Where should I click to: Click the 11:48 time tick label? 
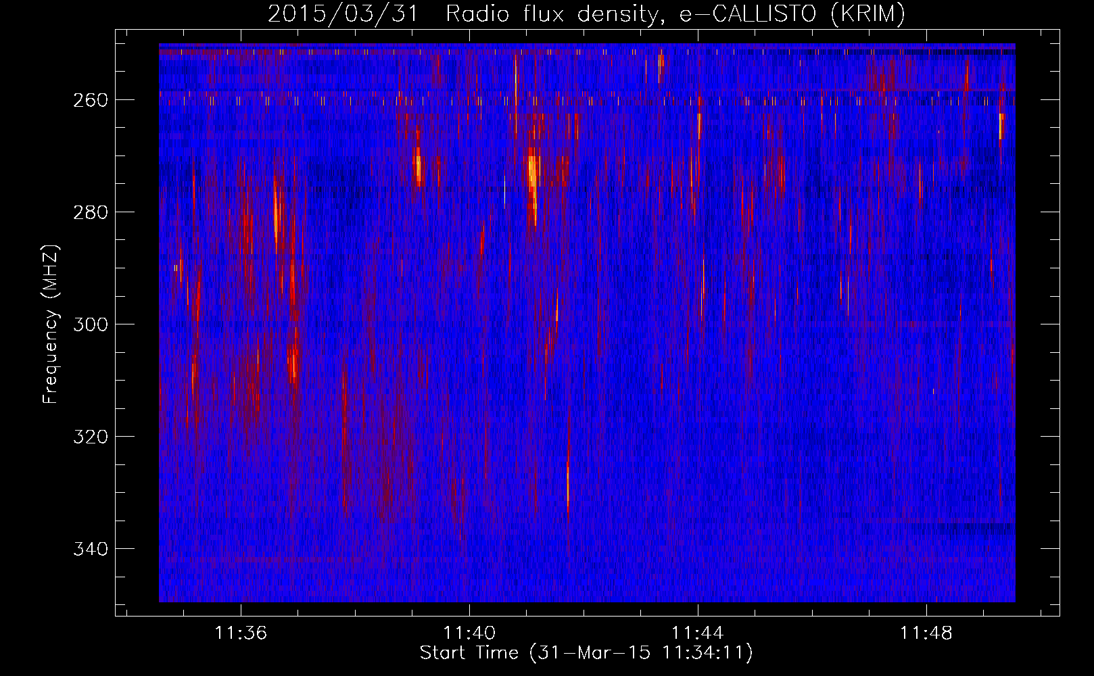[x=926, y=633]
